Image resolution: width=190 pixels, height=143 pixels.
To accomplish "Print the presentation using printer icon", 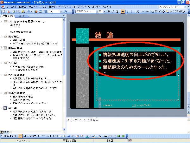I will click(x=14, y=11).
